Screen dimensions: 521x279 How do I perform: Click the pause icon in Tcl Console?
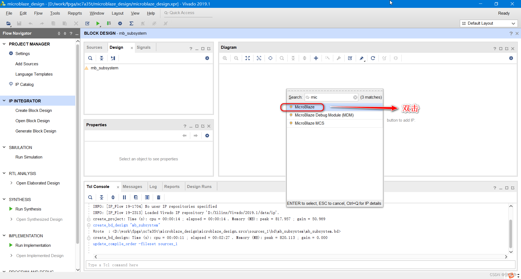pos(124,197)
